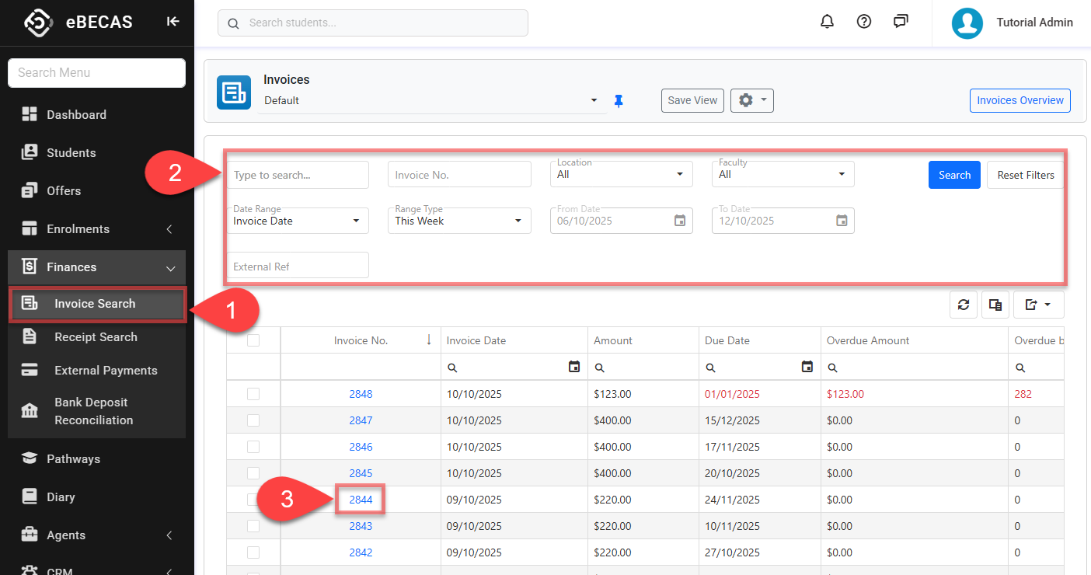Open the help question mark icon
This screenshot has height=575, width=1091.
pos(863,22)
